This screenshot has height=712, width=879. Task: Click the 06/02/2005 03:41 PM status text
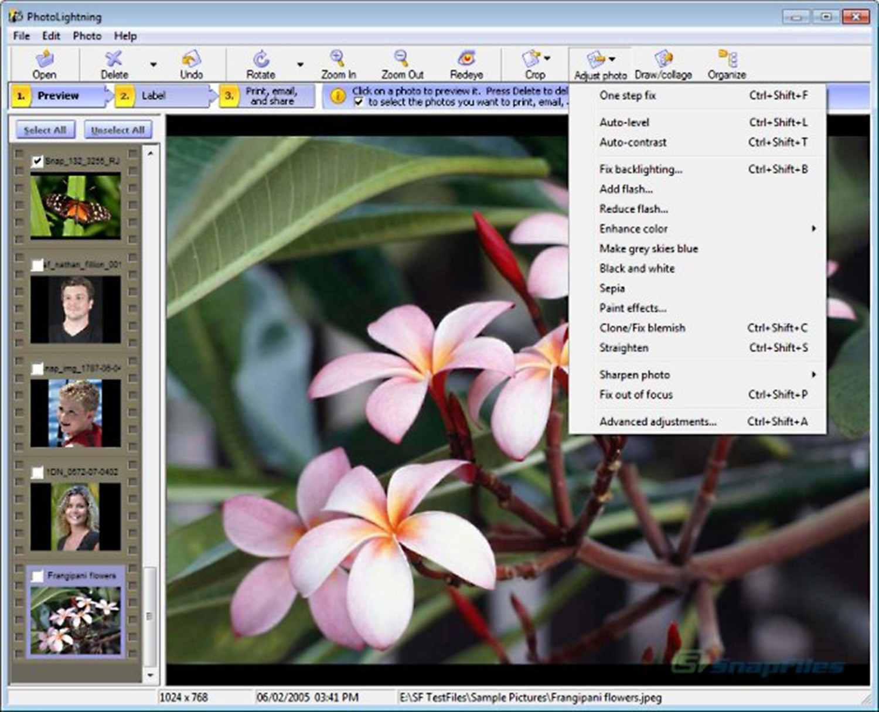308,698
